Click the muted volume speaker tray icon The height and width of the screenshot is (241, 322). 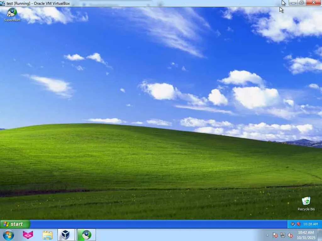pos(290,235)
